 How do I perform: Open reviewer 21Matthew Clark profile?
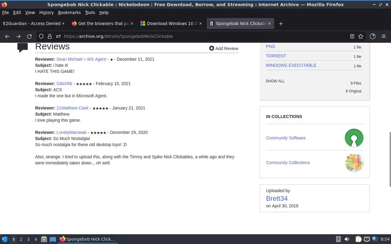(x=72, y=108)
